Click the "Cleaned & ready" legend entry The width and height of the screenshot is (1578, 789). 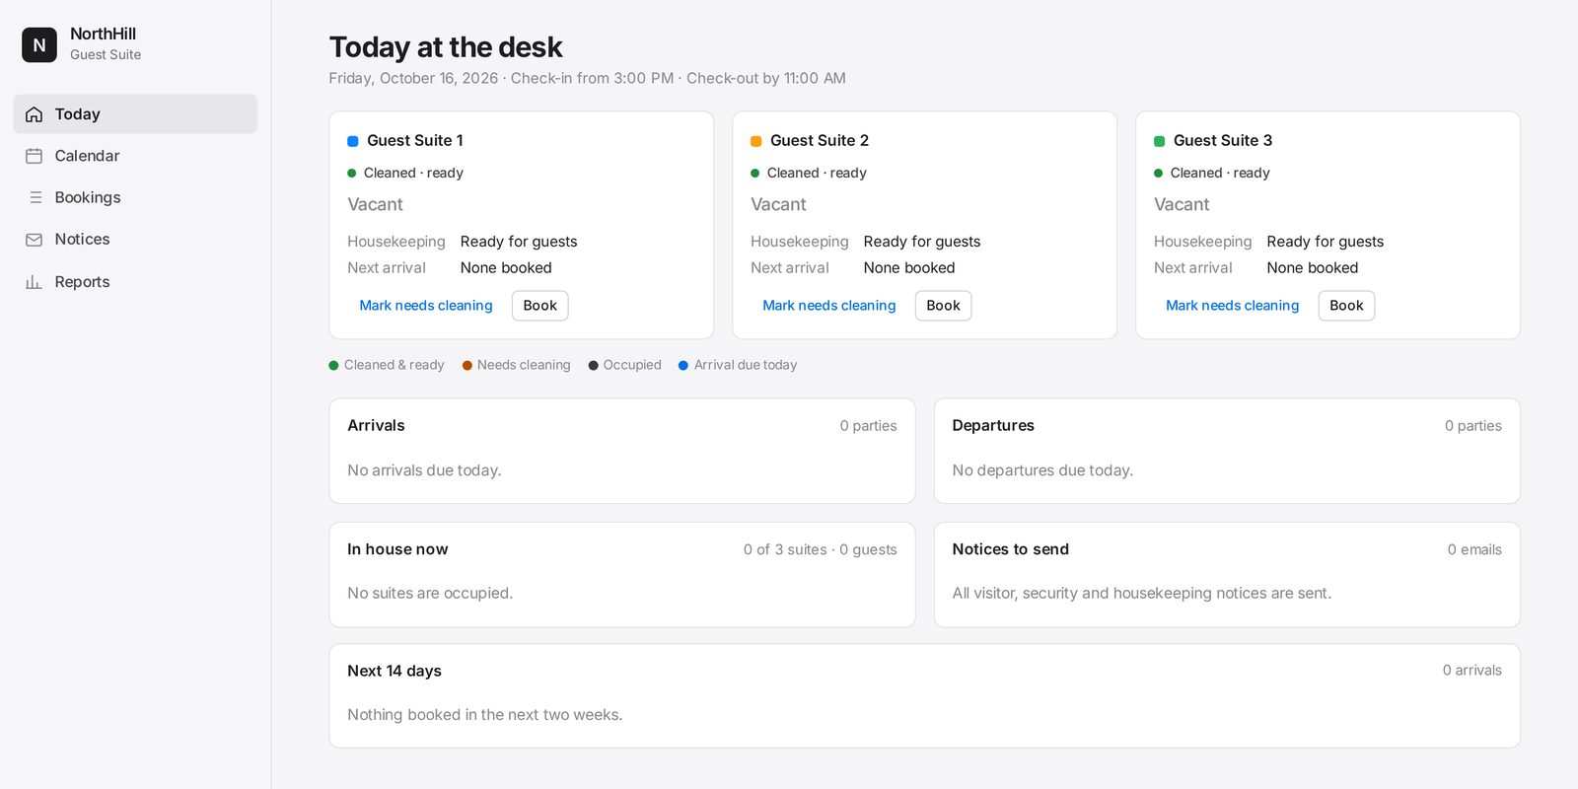click(x=387, y=365)
